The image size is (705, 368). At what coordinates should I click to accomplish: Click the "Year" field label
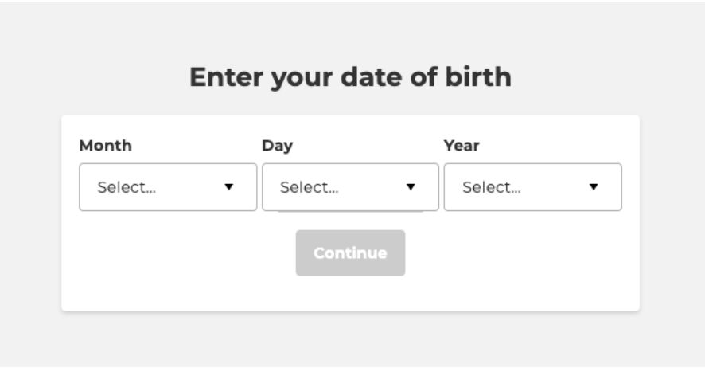pyautogui.click(x=462, y=146)
